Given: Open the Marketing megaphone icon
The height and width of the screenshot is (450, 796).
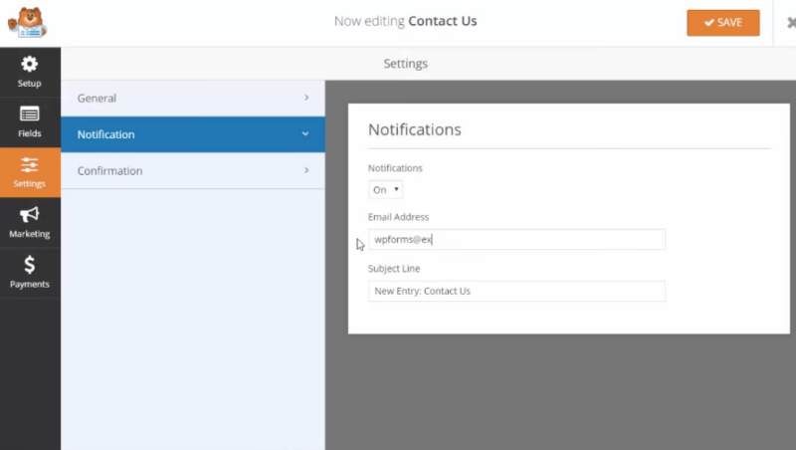Looking at the screenshot, I should [30, 215].
